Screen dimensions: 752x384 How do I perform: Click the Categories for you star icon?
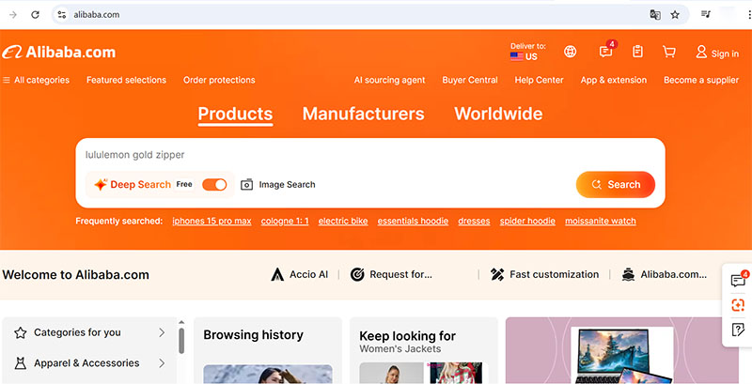20,332
